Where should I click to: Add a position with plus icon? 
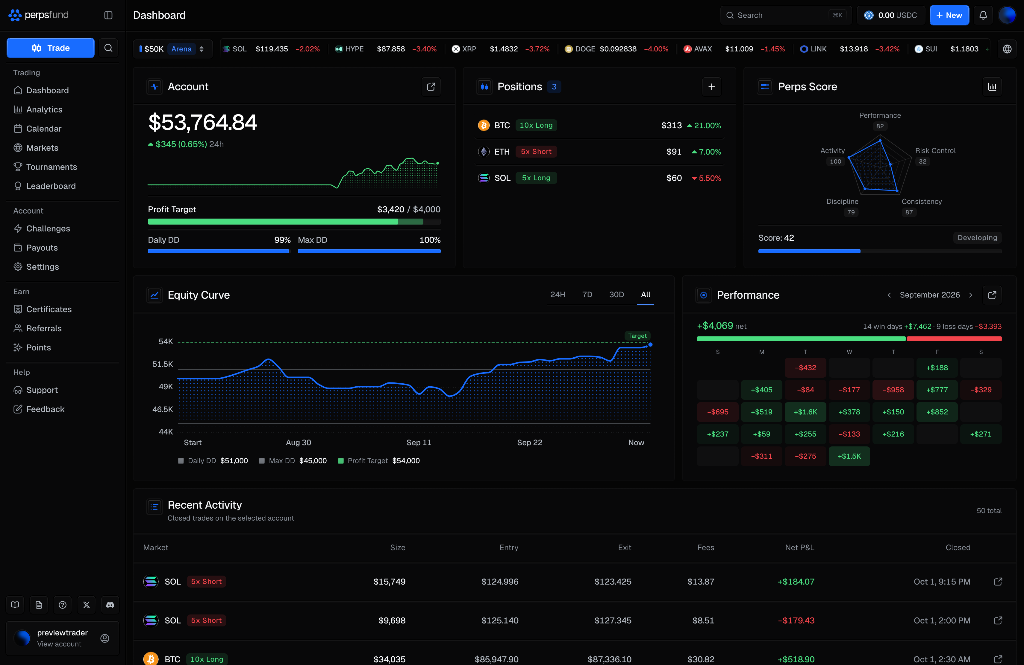pos(712,87)
